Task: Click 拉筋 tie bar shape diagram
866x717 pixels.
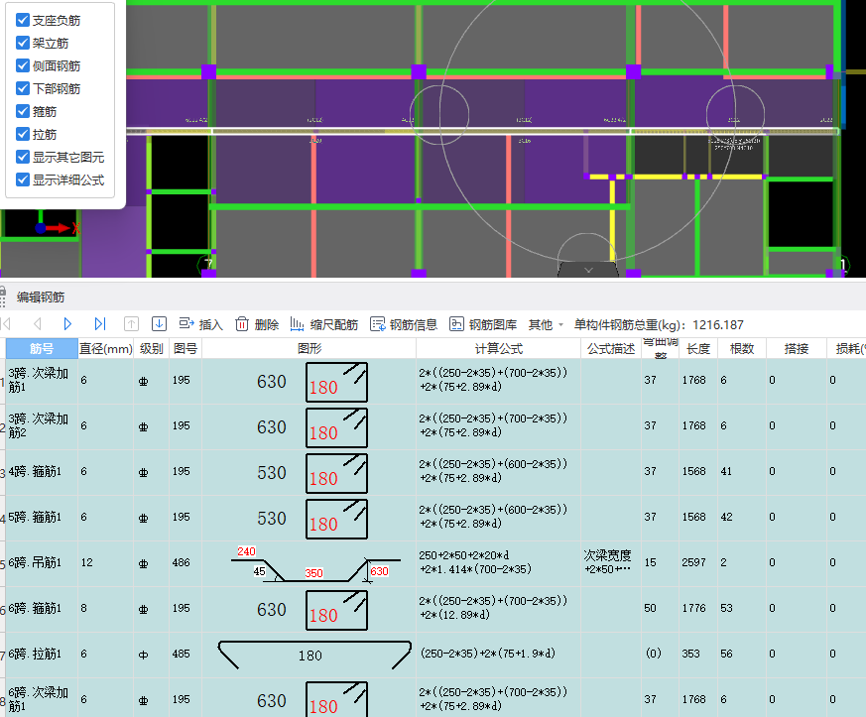Action: pyautogui.click(x=314, y=656)
